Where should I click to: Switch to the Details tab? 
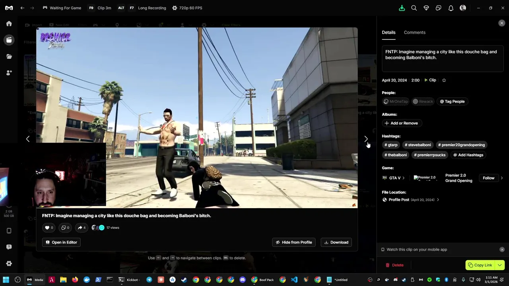tap(389, 33)
